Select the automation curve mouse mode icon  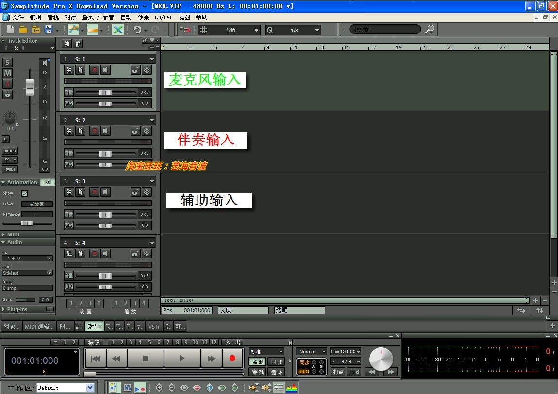click(x=73, y=30)
